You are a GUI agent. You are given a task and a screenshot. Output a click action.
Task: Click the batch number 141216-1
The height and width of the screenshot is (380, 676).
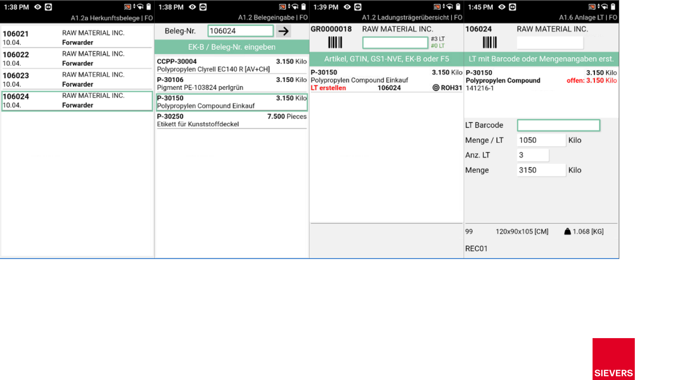[480, 88]
